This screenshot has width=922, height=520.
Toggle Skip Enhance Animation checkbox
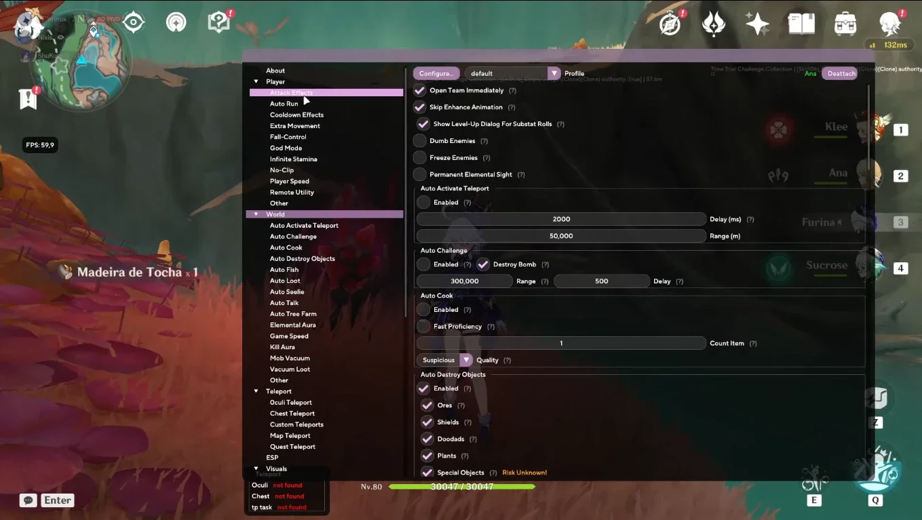(420, 107)
